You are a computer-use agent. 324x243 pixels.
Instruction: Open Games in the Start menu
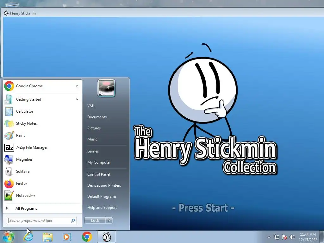point(93,151)
